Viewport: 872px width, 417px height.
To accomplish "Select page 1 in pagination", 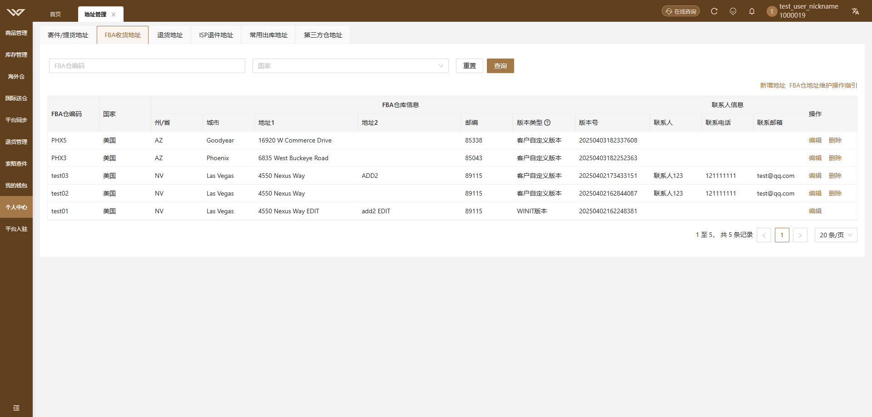I will [782, 235].
